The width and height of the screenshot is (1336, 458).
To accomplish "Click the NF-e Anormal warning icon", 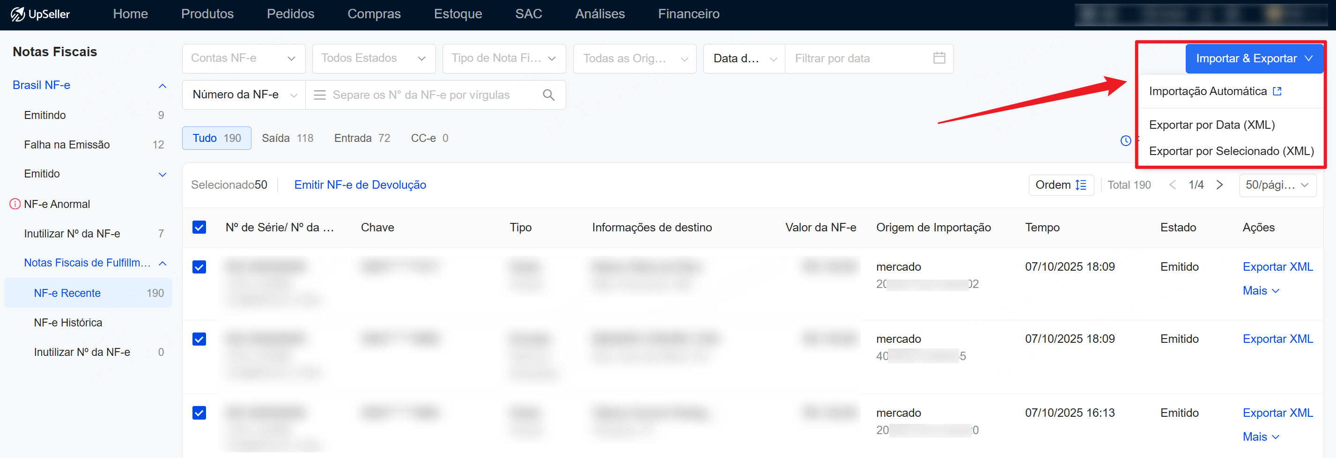I will 15,204.
